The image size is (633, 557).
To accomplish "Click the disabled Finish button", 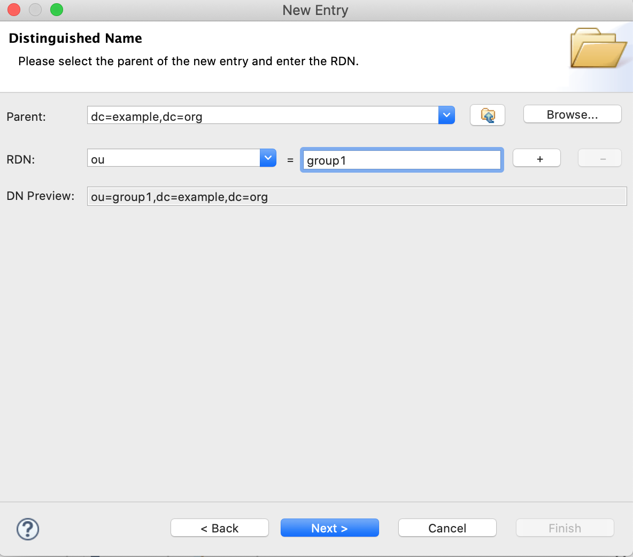I will (565, 528).
